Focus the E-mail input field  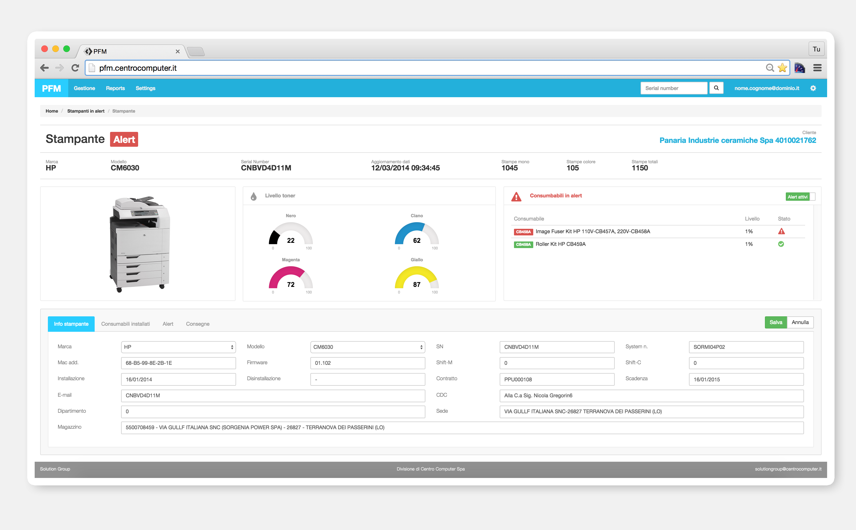(273, 396)
